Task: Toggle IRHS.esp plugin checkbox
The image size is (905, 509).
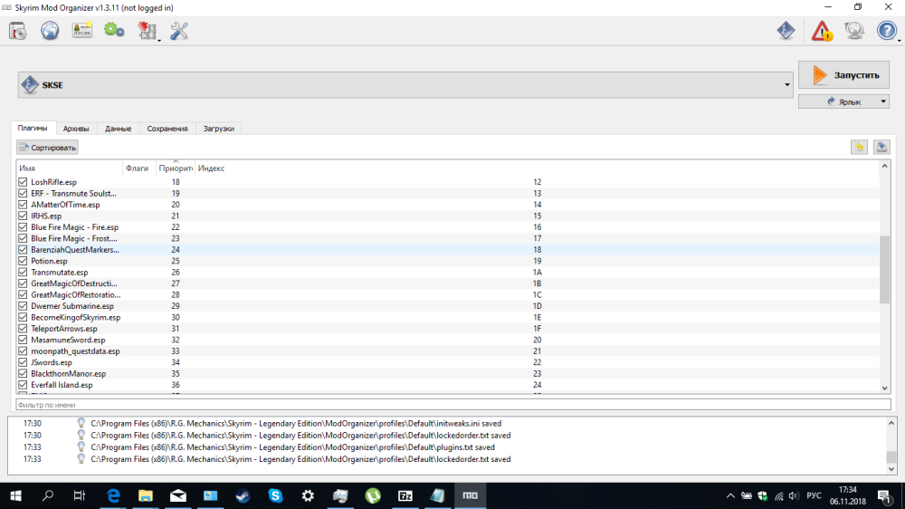Action: point(23,216)
